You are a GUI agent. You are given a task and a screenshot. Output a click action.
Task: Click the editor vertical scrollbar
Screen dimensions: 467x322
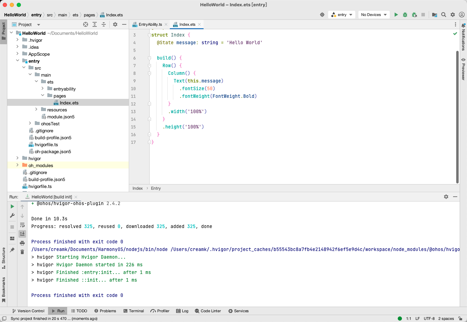point(457,117)
